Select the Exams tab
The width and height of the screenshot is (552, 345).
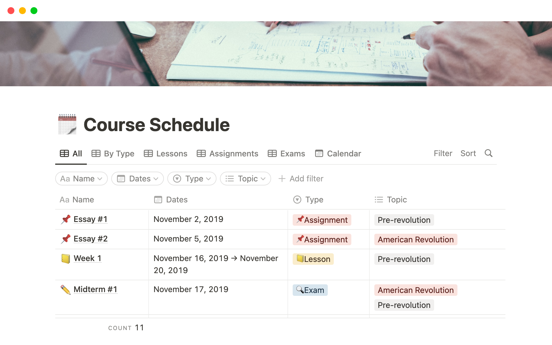point(287,153)
